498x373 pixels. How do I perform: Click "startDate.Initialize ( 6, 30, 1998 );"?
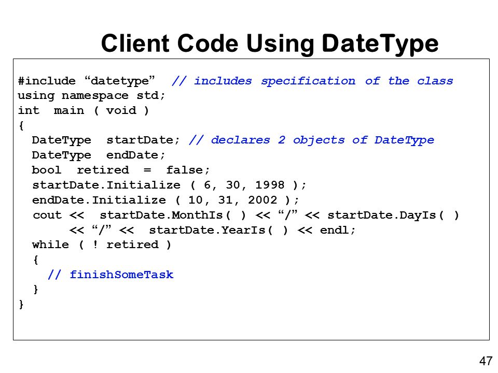pyautogui.click(x=169, y=185)
